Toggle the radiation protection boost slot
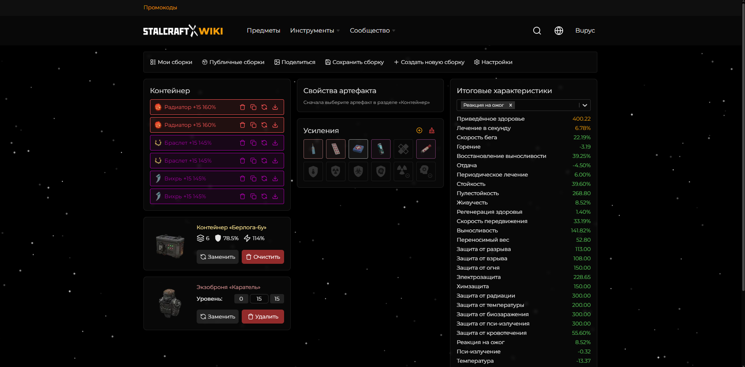 click(335, 171)
